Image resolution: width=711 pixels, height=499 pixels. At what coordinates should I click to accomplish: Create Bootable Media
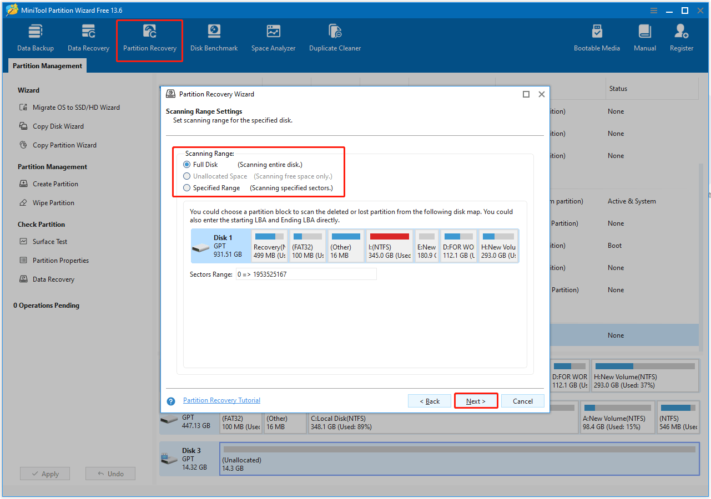pos(597,38)
